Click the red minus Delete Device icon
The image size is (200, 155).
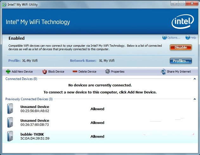pos(75,71)
